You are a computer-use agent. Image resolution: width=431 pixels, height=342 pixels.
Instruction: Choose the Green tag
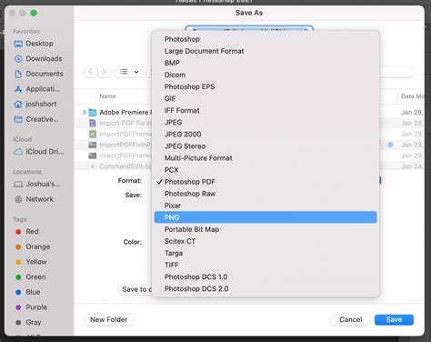[30, 277]
